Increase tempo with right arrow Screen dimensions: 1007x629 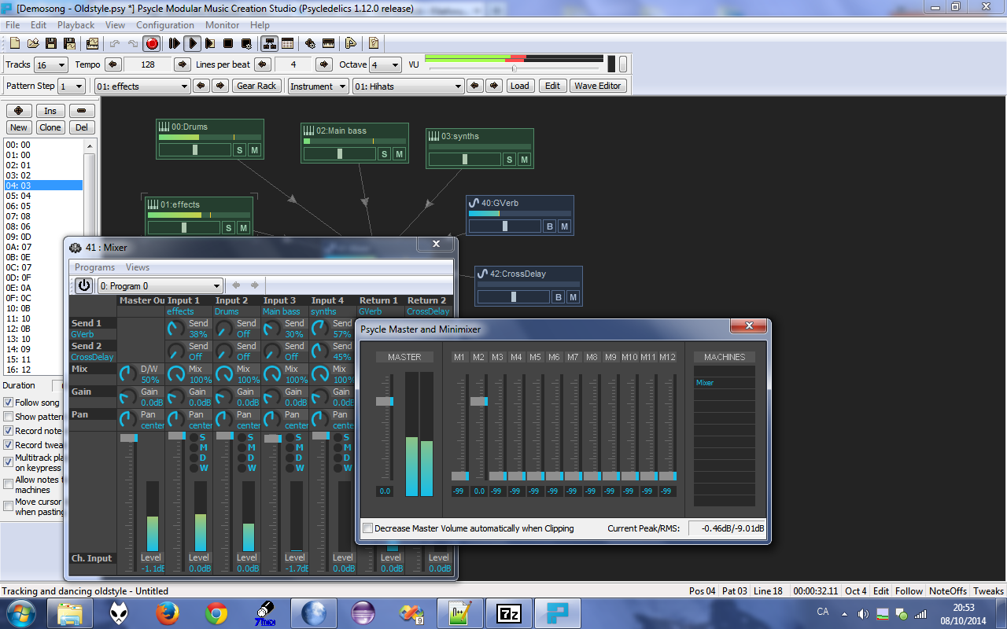pos(183,64)
